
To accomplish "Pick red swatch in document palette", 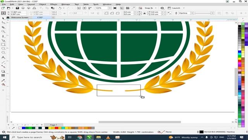I will click(57, 128).
